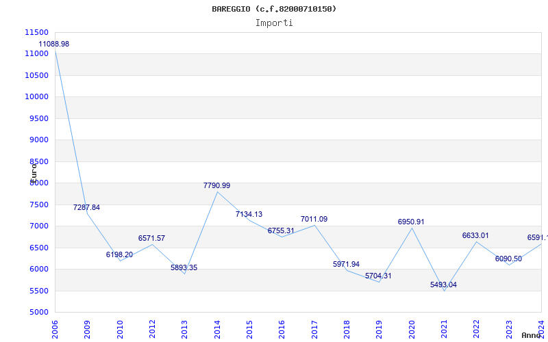Image resolution: width=548 pixels, height=342 pixels.
Task: Click data label 6755.31
Action: click(x=281, y=231)
